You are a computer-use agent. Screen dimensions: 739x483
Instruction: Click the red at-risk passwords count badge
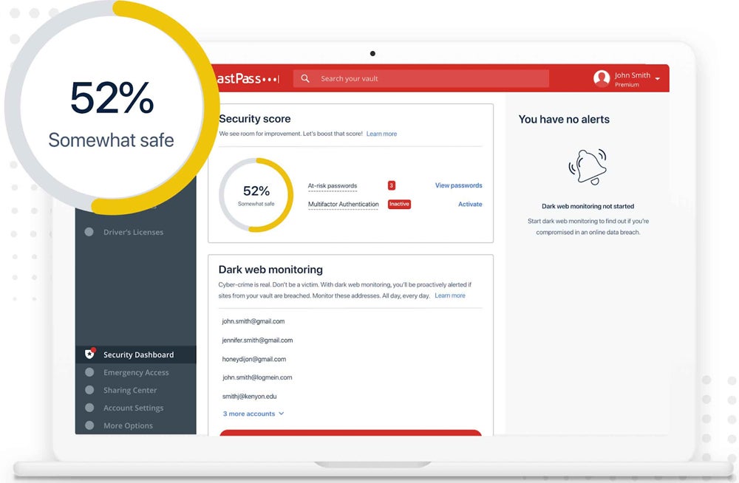[392, 185]
